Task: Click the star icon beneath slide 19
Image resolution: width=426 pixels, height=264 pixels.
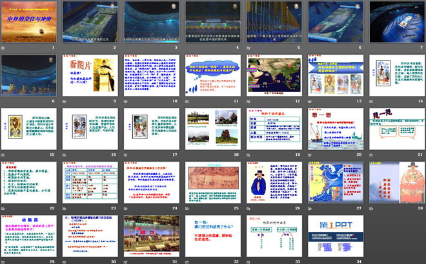Action: pos(249,155)
